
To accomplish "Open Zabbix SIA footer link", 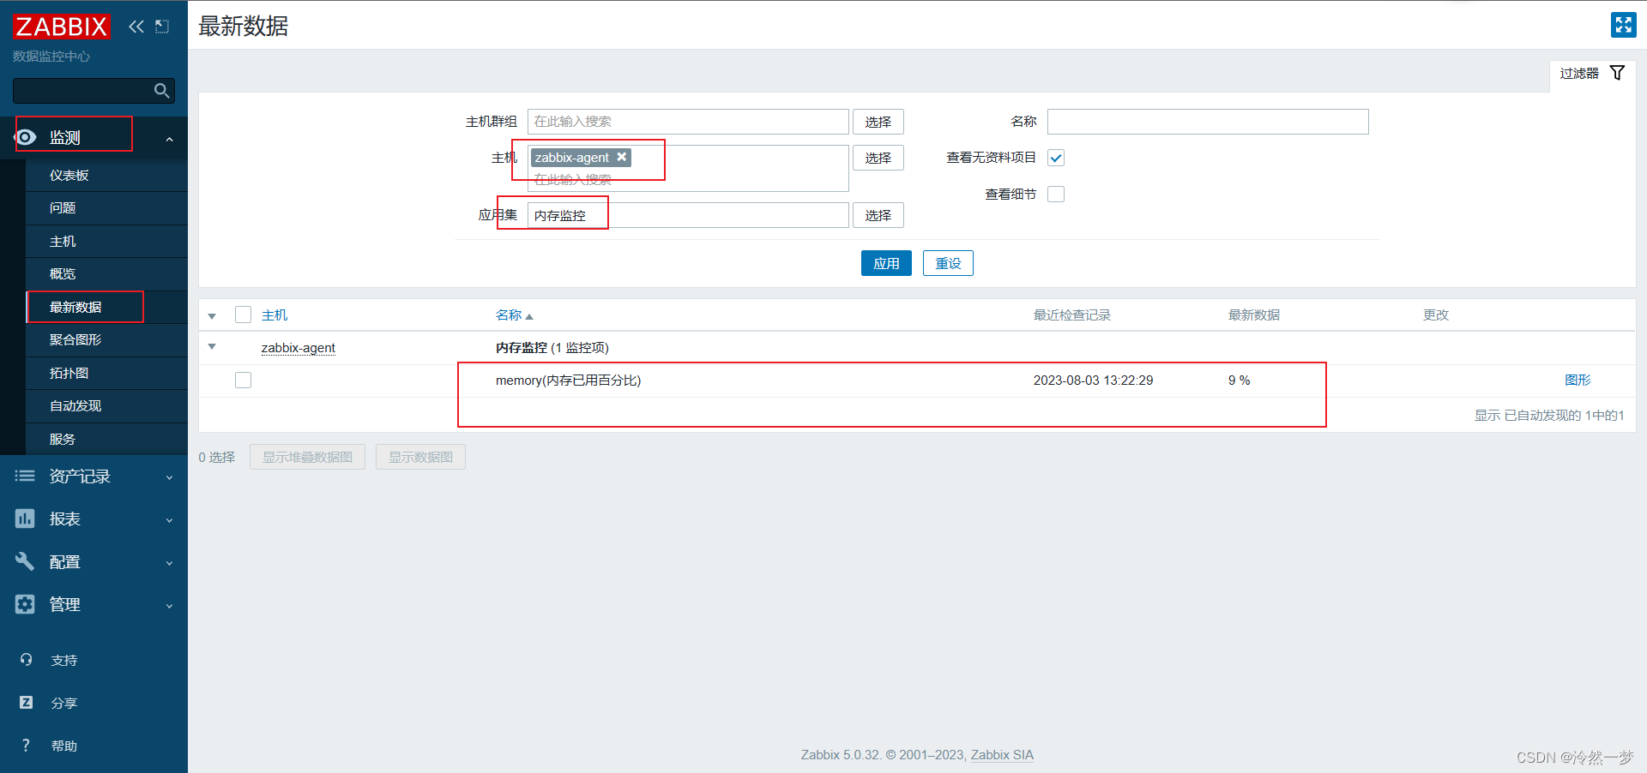I will (x=1002, y=754).
